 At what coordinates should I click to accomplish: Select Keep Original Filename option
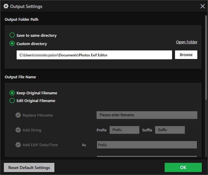point(12,93)
